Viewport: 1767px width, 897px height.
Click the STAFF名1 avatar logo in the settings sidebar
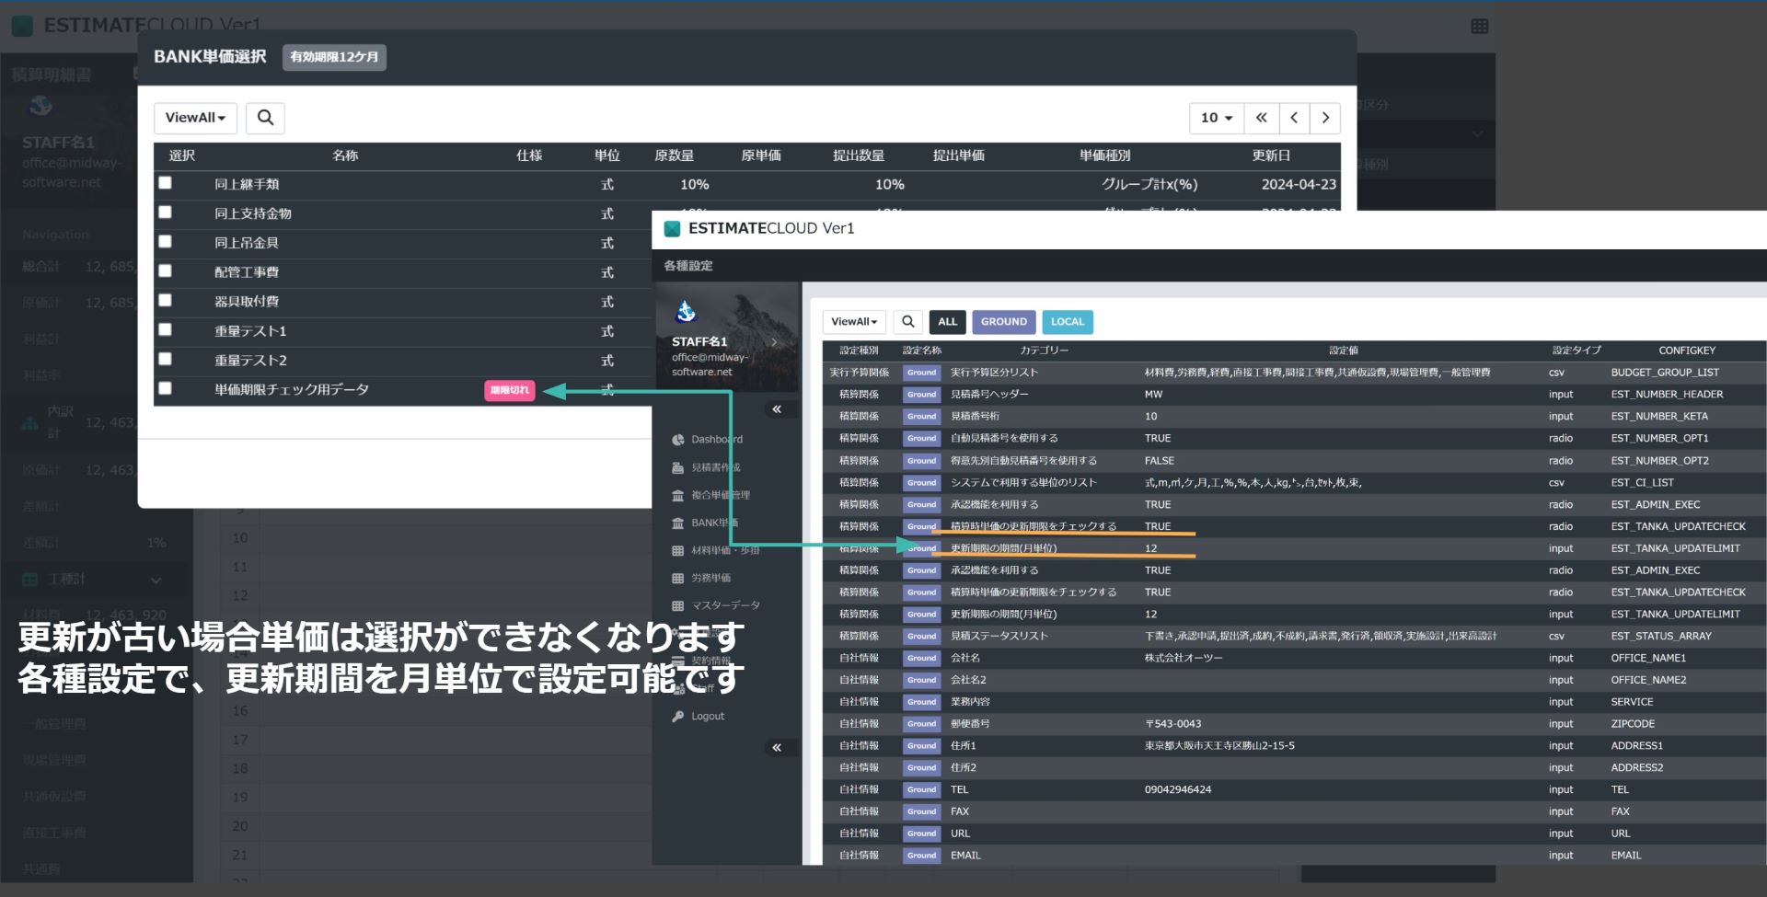click(x=686, y=312)
